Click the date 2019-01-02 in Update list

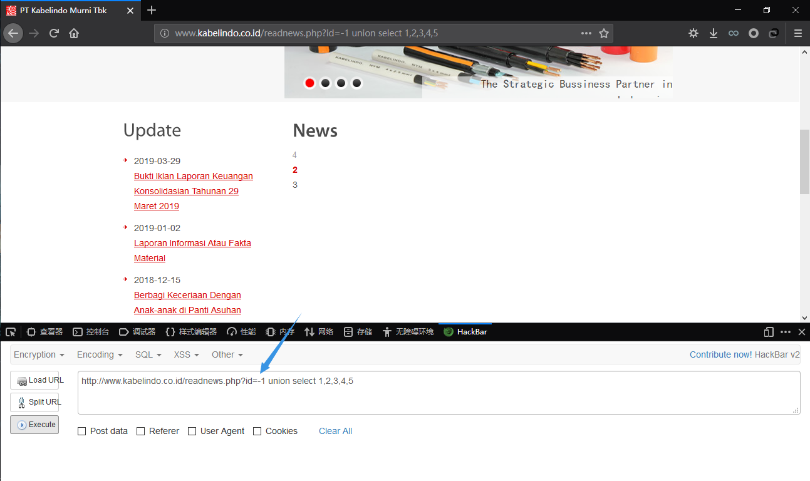(x=157, y=228)
